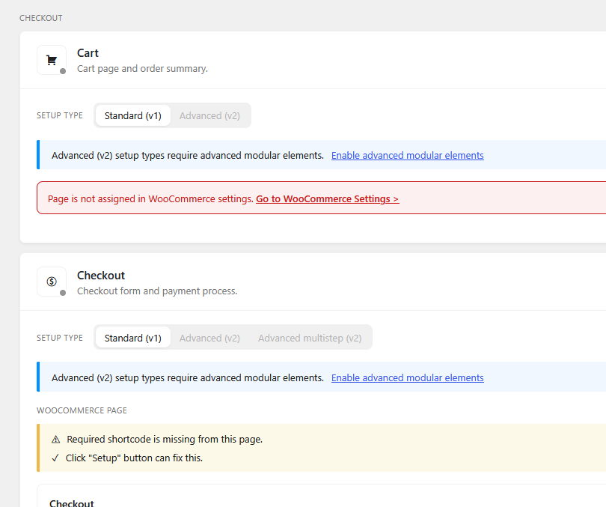
Task: Click the Checkout dollar sign icon
Action: pyautogui.click(x=52, y=282)
